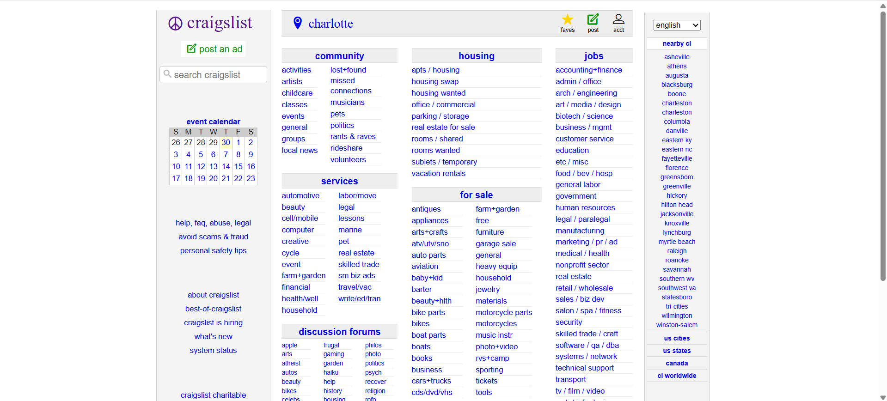This screenshot has width=887, height=401.
Task: Open craigslist is hiring link
Action: point(213,322)
